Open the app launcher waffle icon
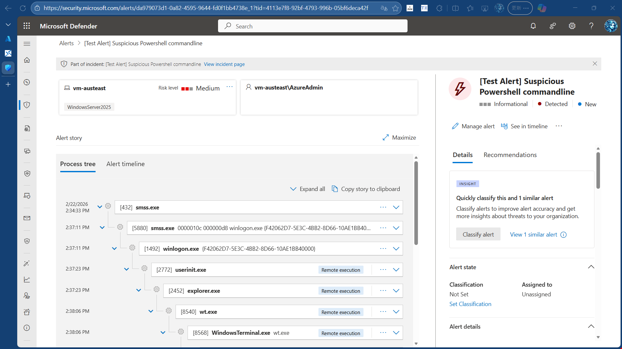Image resolution: width=622 pixels, height=349 pixels. coord(27,26)
